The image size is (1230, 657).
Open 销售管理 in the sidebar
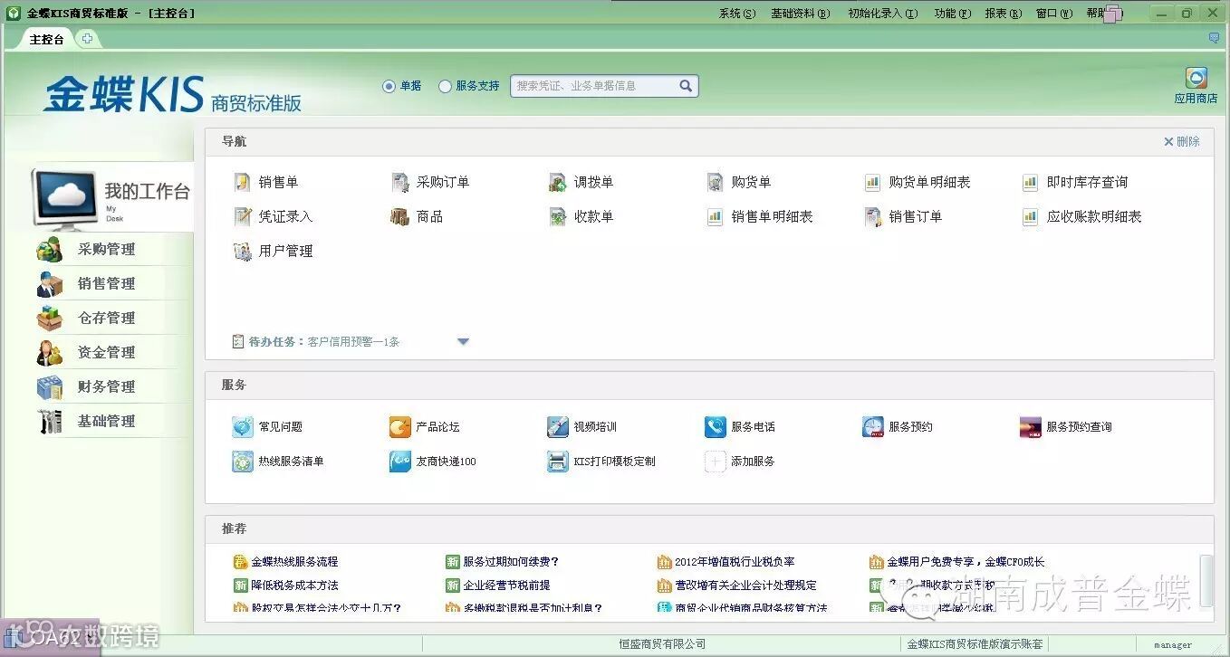[106, 283]
